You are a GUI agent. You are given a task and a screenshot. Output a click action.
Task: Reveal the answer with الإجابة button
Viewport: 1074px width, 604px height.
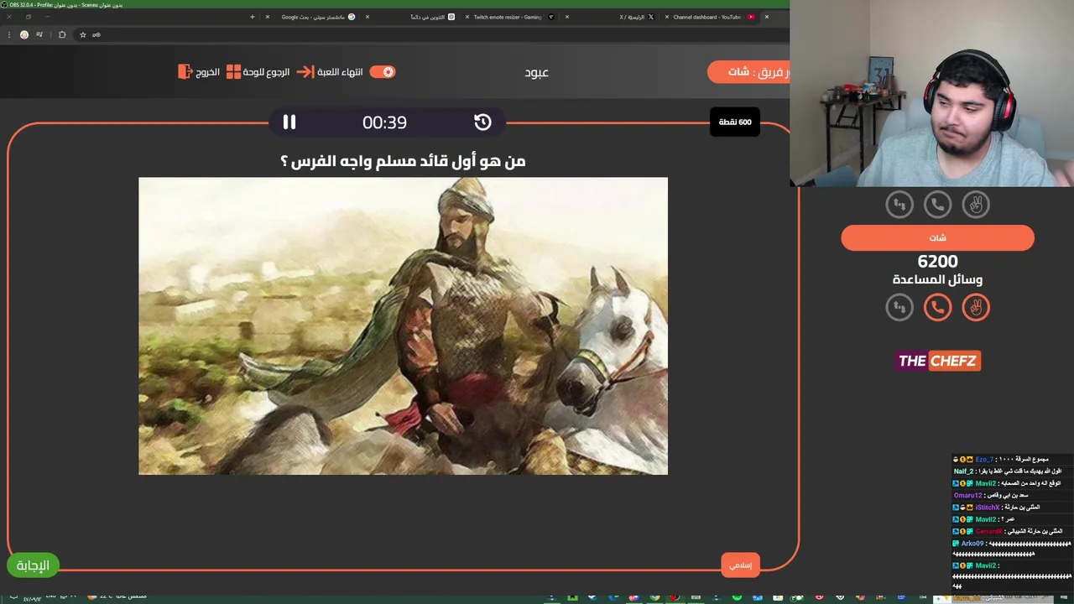(x=33, y=565)
